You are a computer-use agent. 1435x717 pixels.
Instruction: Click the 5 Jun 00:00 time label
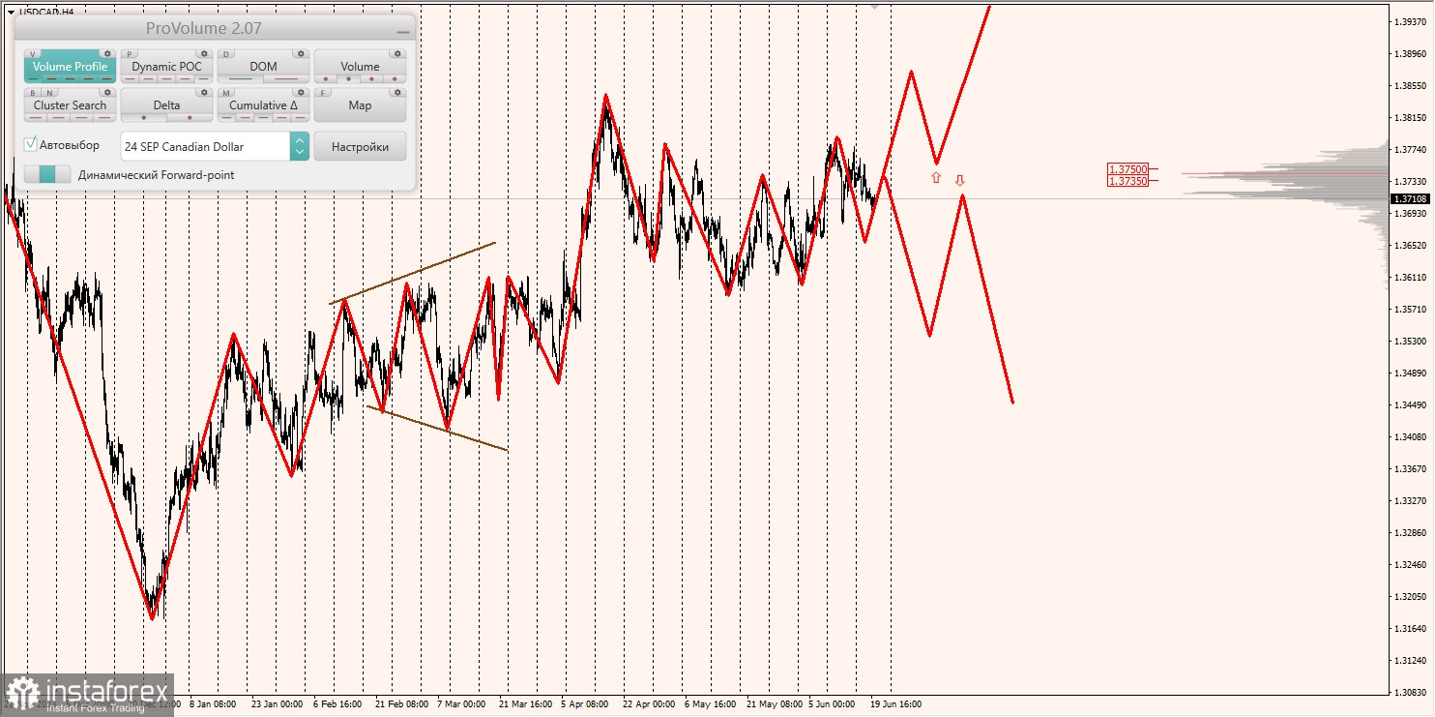click(x=833, y=704)
